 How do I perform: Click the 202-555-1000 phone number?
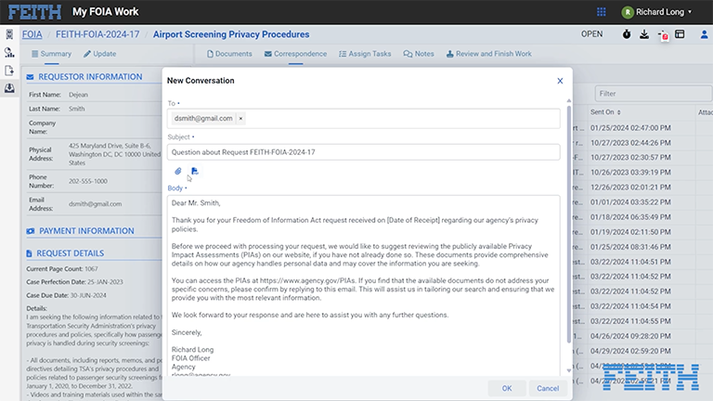point(88,181)
